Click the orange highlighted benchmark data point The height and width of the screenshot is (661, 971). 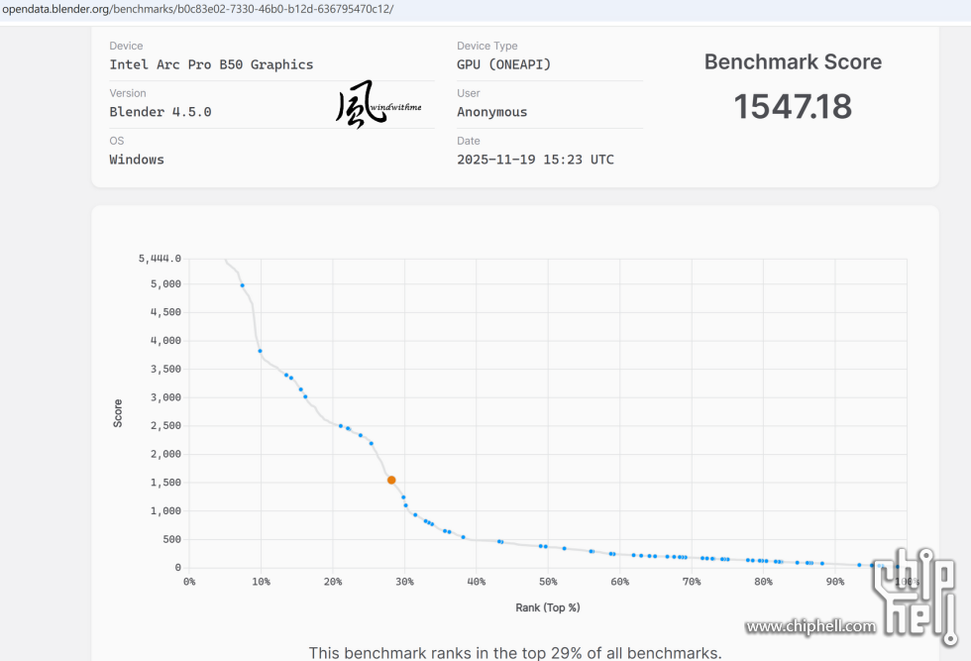[391, 480]
